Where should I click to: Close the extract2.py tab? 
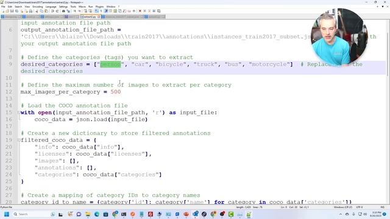coord(99,16)
